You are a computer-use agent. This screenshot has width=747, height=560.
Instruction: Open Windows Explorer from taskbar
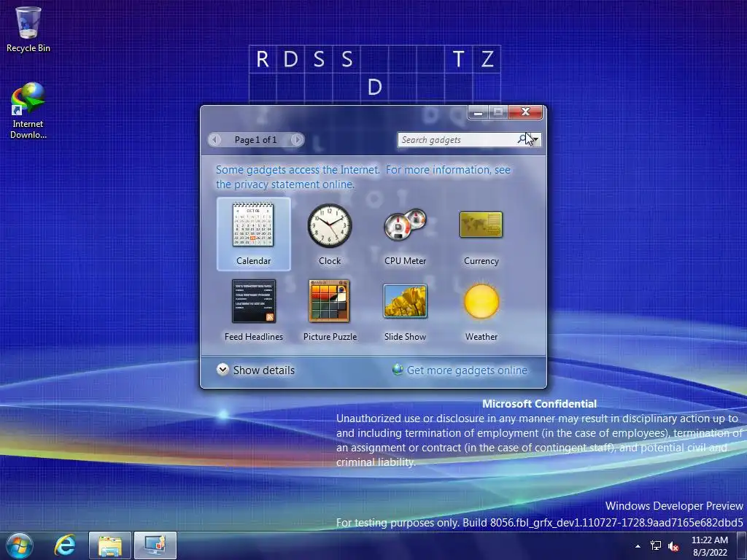coord(110,545)
